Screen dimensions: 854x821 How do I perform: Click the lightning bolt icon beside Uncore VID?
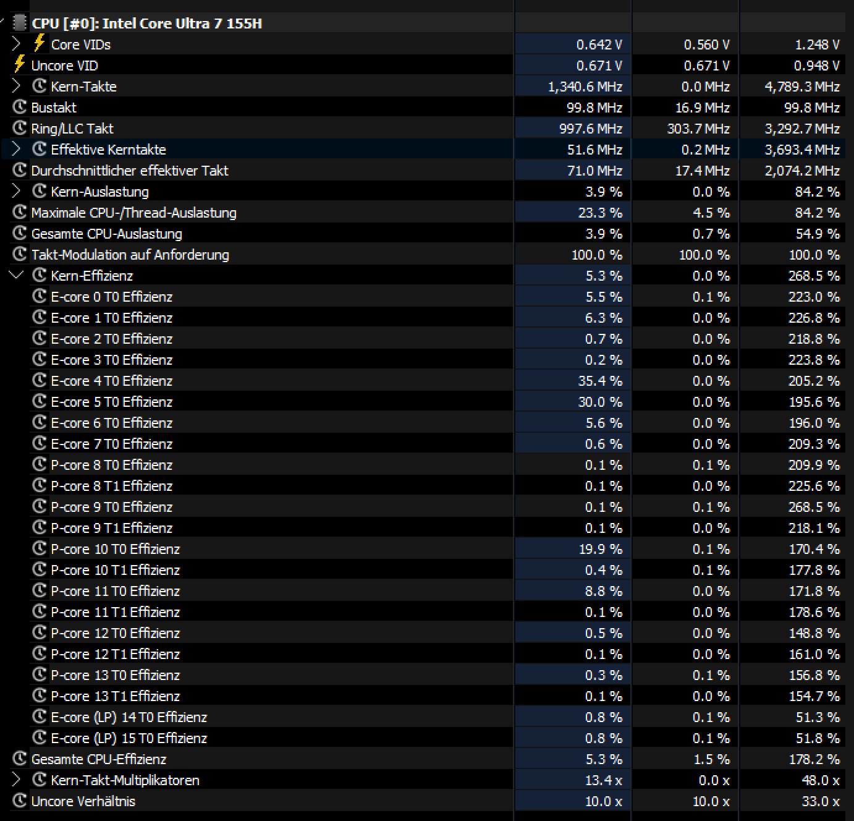(19, 64)
